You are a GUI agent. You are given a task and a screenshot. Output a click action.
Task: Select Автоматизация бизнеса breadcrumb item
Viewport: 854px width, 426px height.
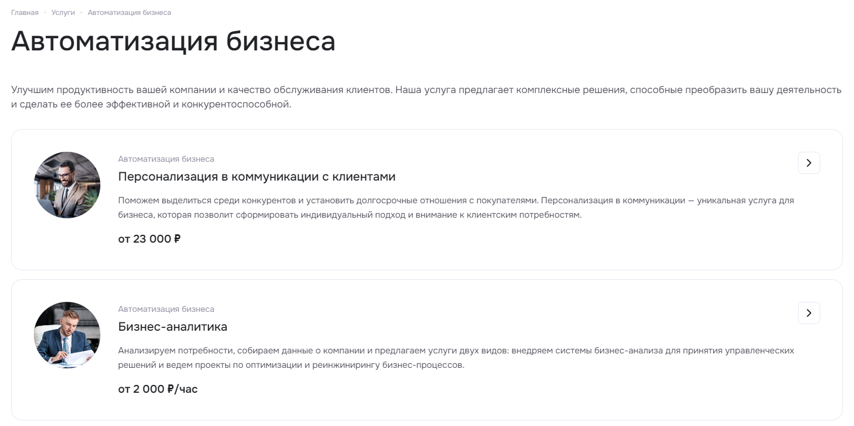click(x=129, y=13)
